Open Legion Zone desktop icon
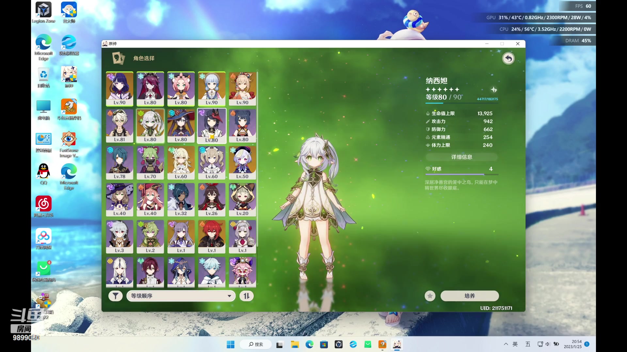 (43, 13)
